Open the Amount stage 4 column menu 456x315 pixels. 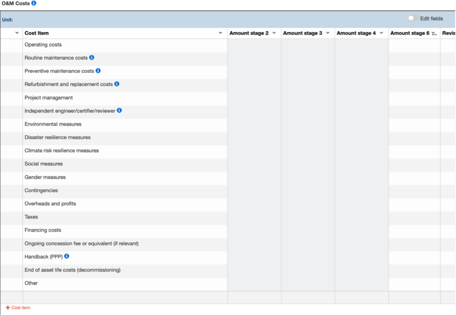click(381, 33)
